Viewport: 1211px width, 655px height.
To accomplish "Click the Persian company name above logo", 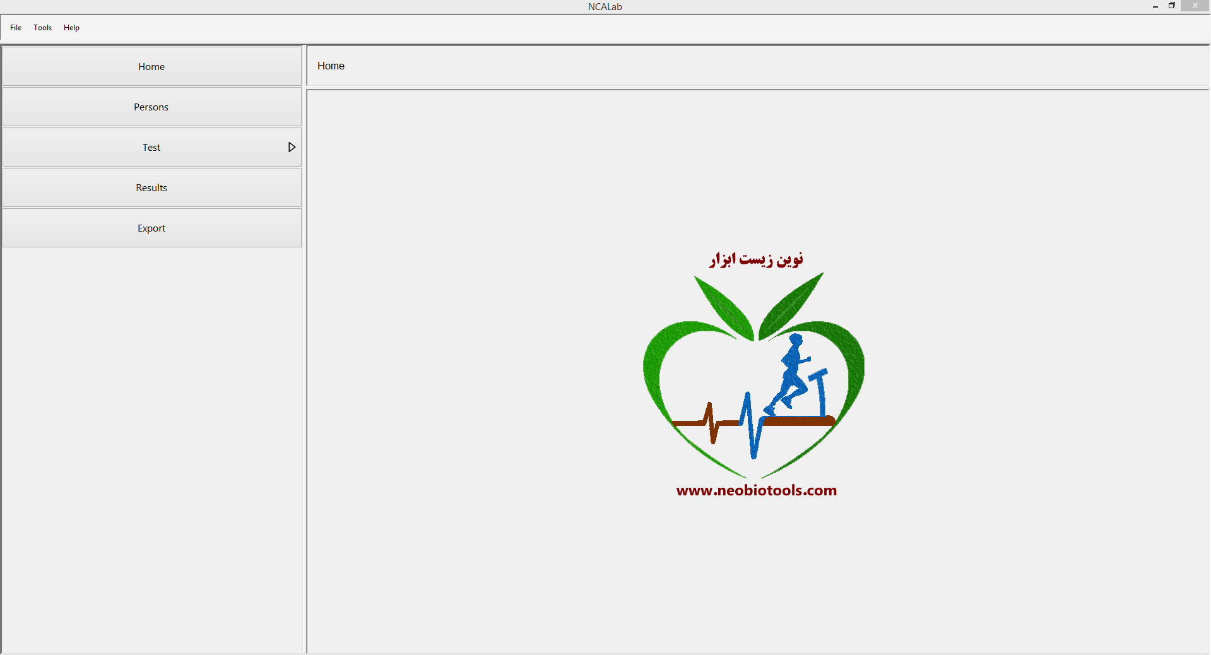I will tap(756, 259).
